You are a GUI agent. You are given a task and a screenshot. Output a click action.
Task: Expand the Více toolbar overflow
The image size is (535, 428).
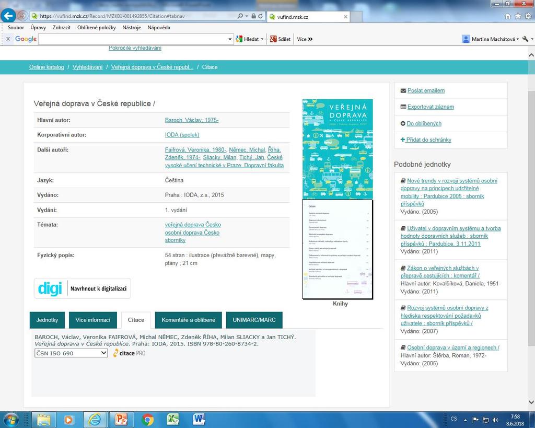click(x=305, y=39)
